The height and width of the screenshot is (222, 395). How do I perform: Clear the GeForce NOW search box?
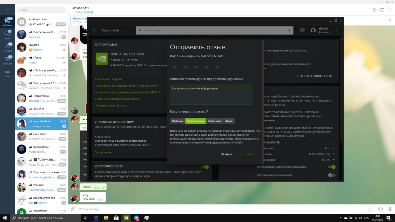(x=289, y=31)
